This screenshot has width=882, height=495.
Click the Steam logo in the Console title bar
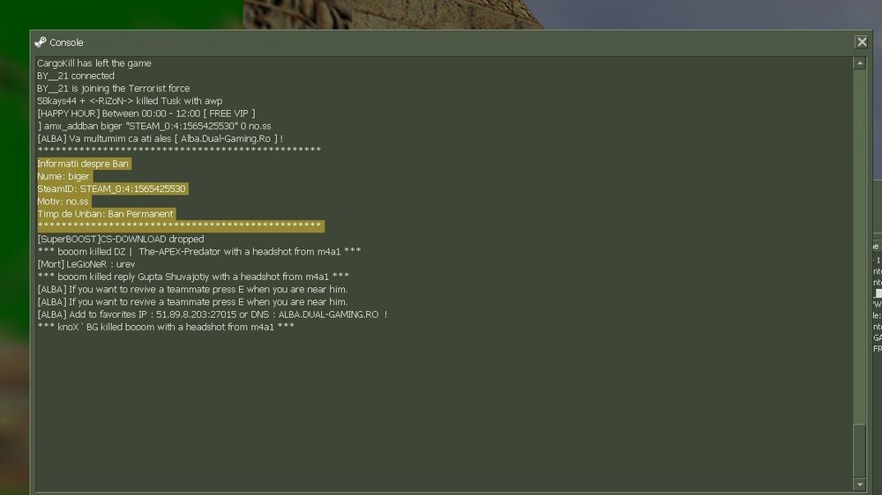click(x=40, y=42)
